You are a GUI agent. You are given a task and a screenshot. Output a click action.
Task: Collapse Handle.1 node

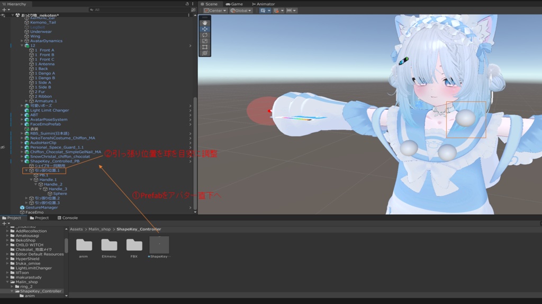31,179
